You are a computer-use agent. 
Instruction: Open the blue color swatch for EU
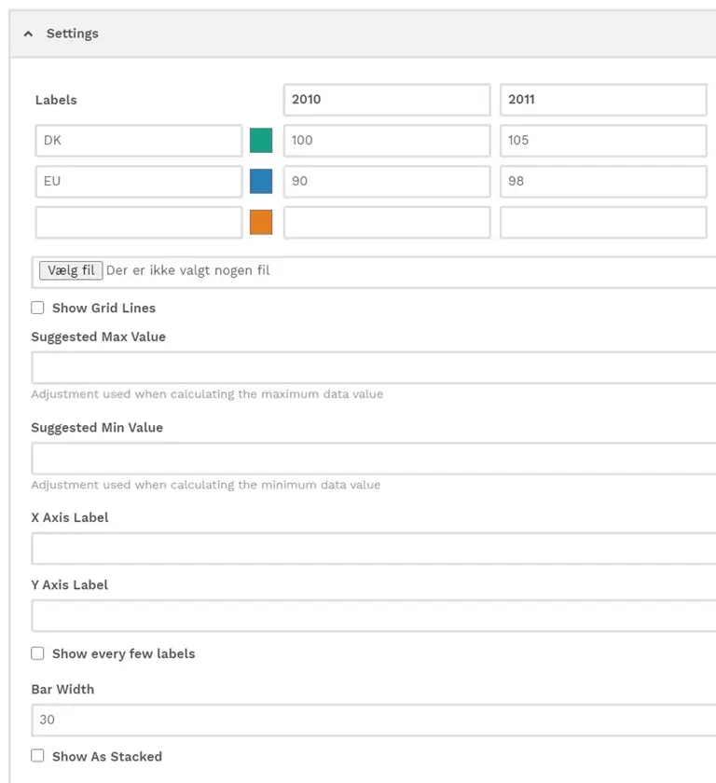261,181
